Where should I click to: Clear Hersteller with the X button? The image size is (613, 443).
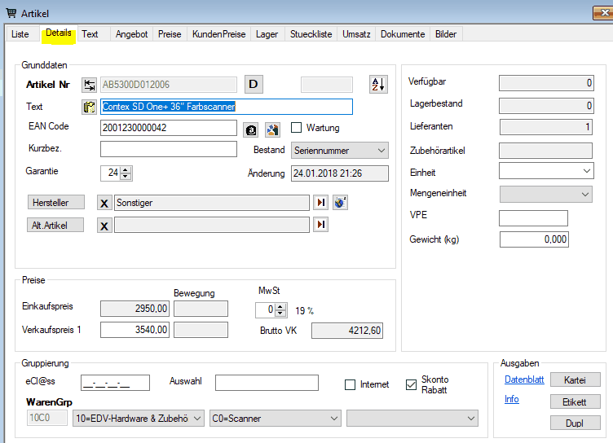[x=104, y=203]
